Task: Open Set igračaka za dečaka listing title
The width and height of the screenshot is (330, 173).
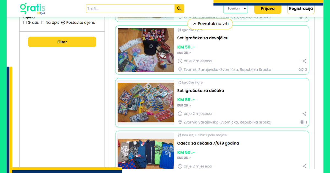Action: 200,91
